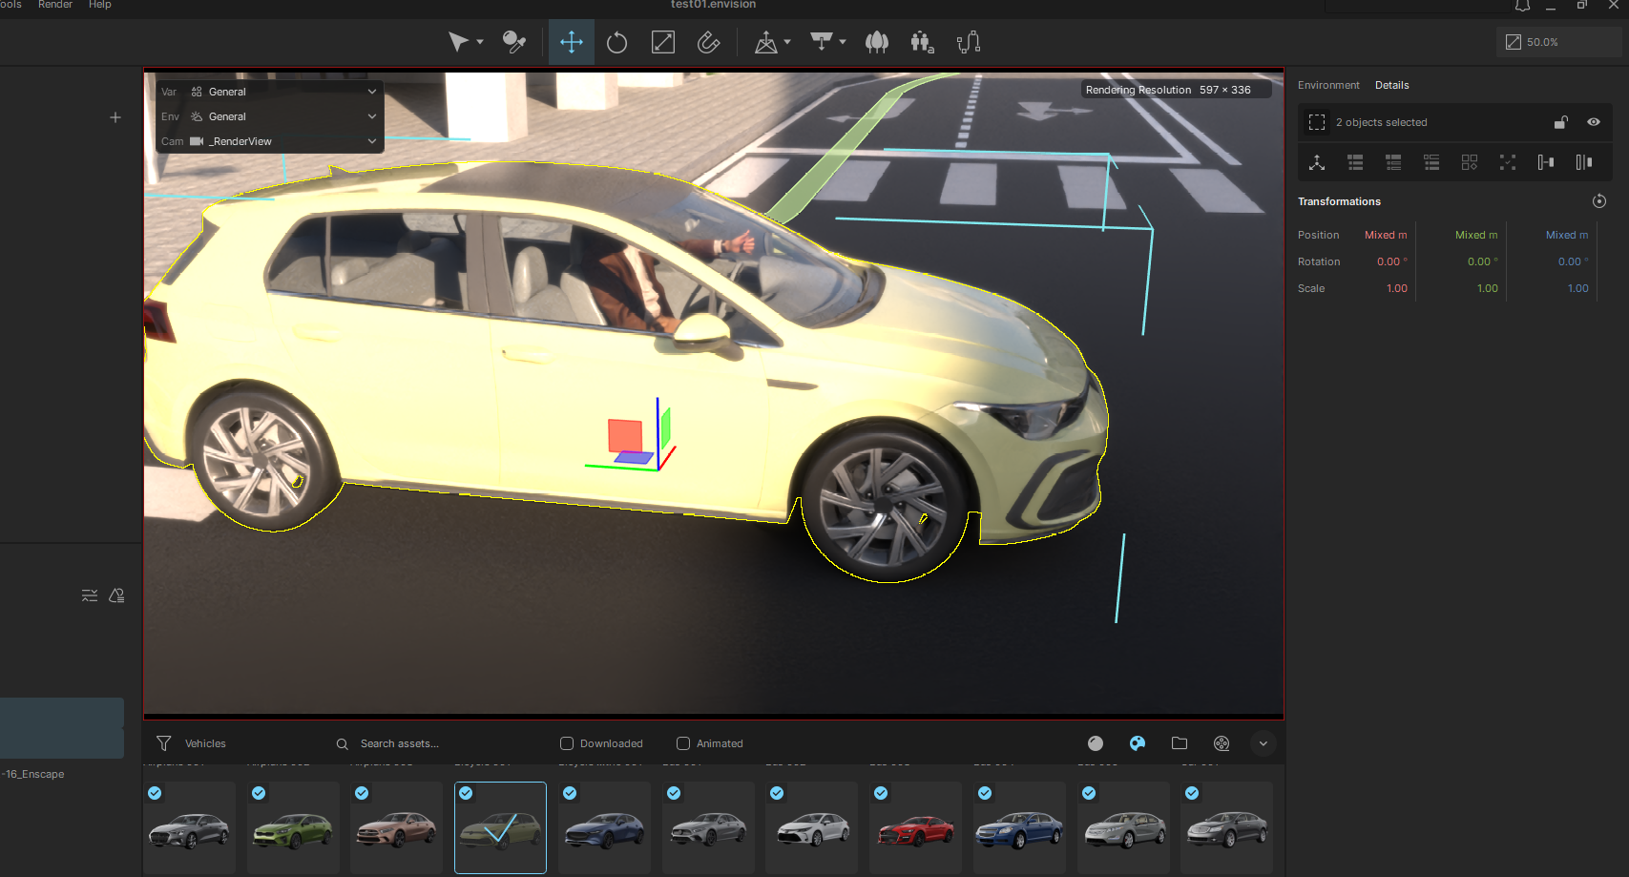The height and width of the screenshot is (877, 1629).
Task: Enable the Downloaded checkbox
Action: [567, 743]
